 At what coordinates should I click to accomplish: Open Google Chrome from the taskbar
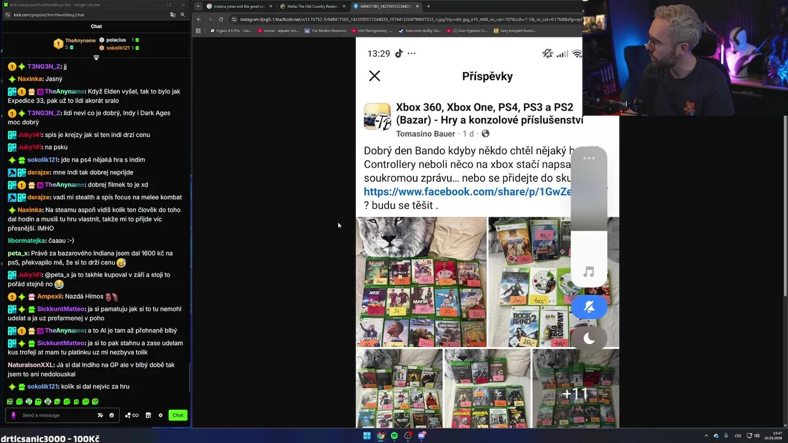(380, 436)
